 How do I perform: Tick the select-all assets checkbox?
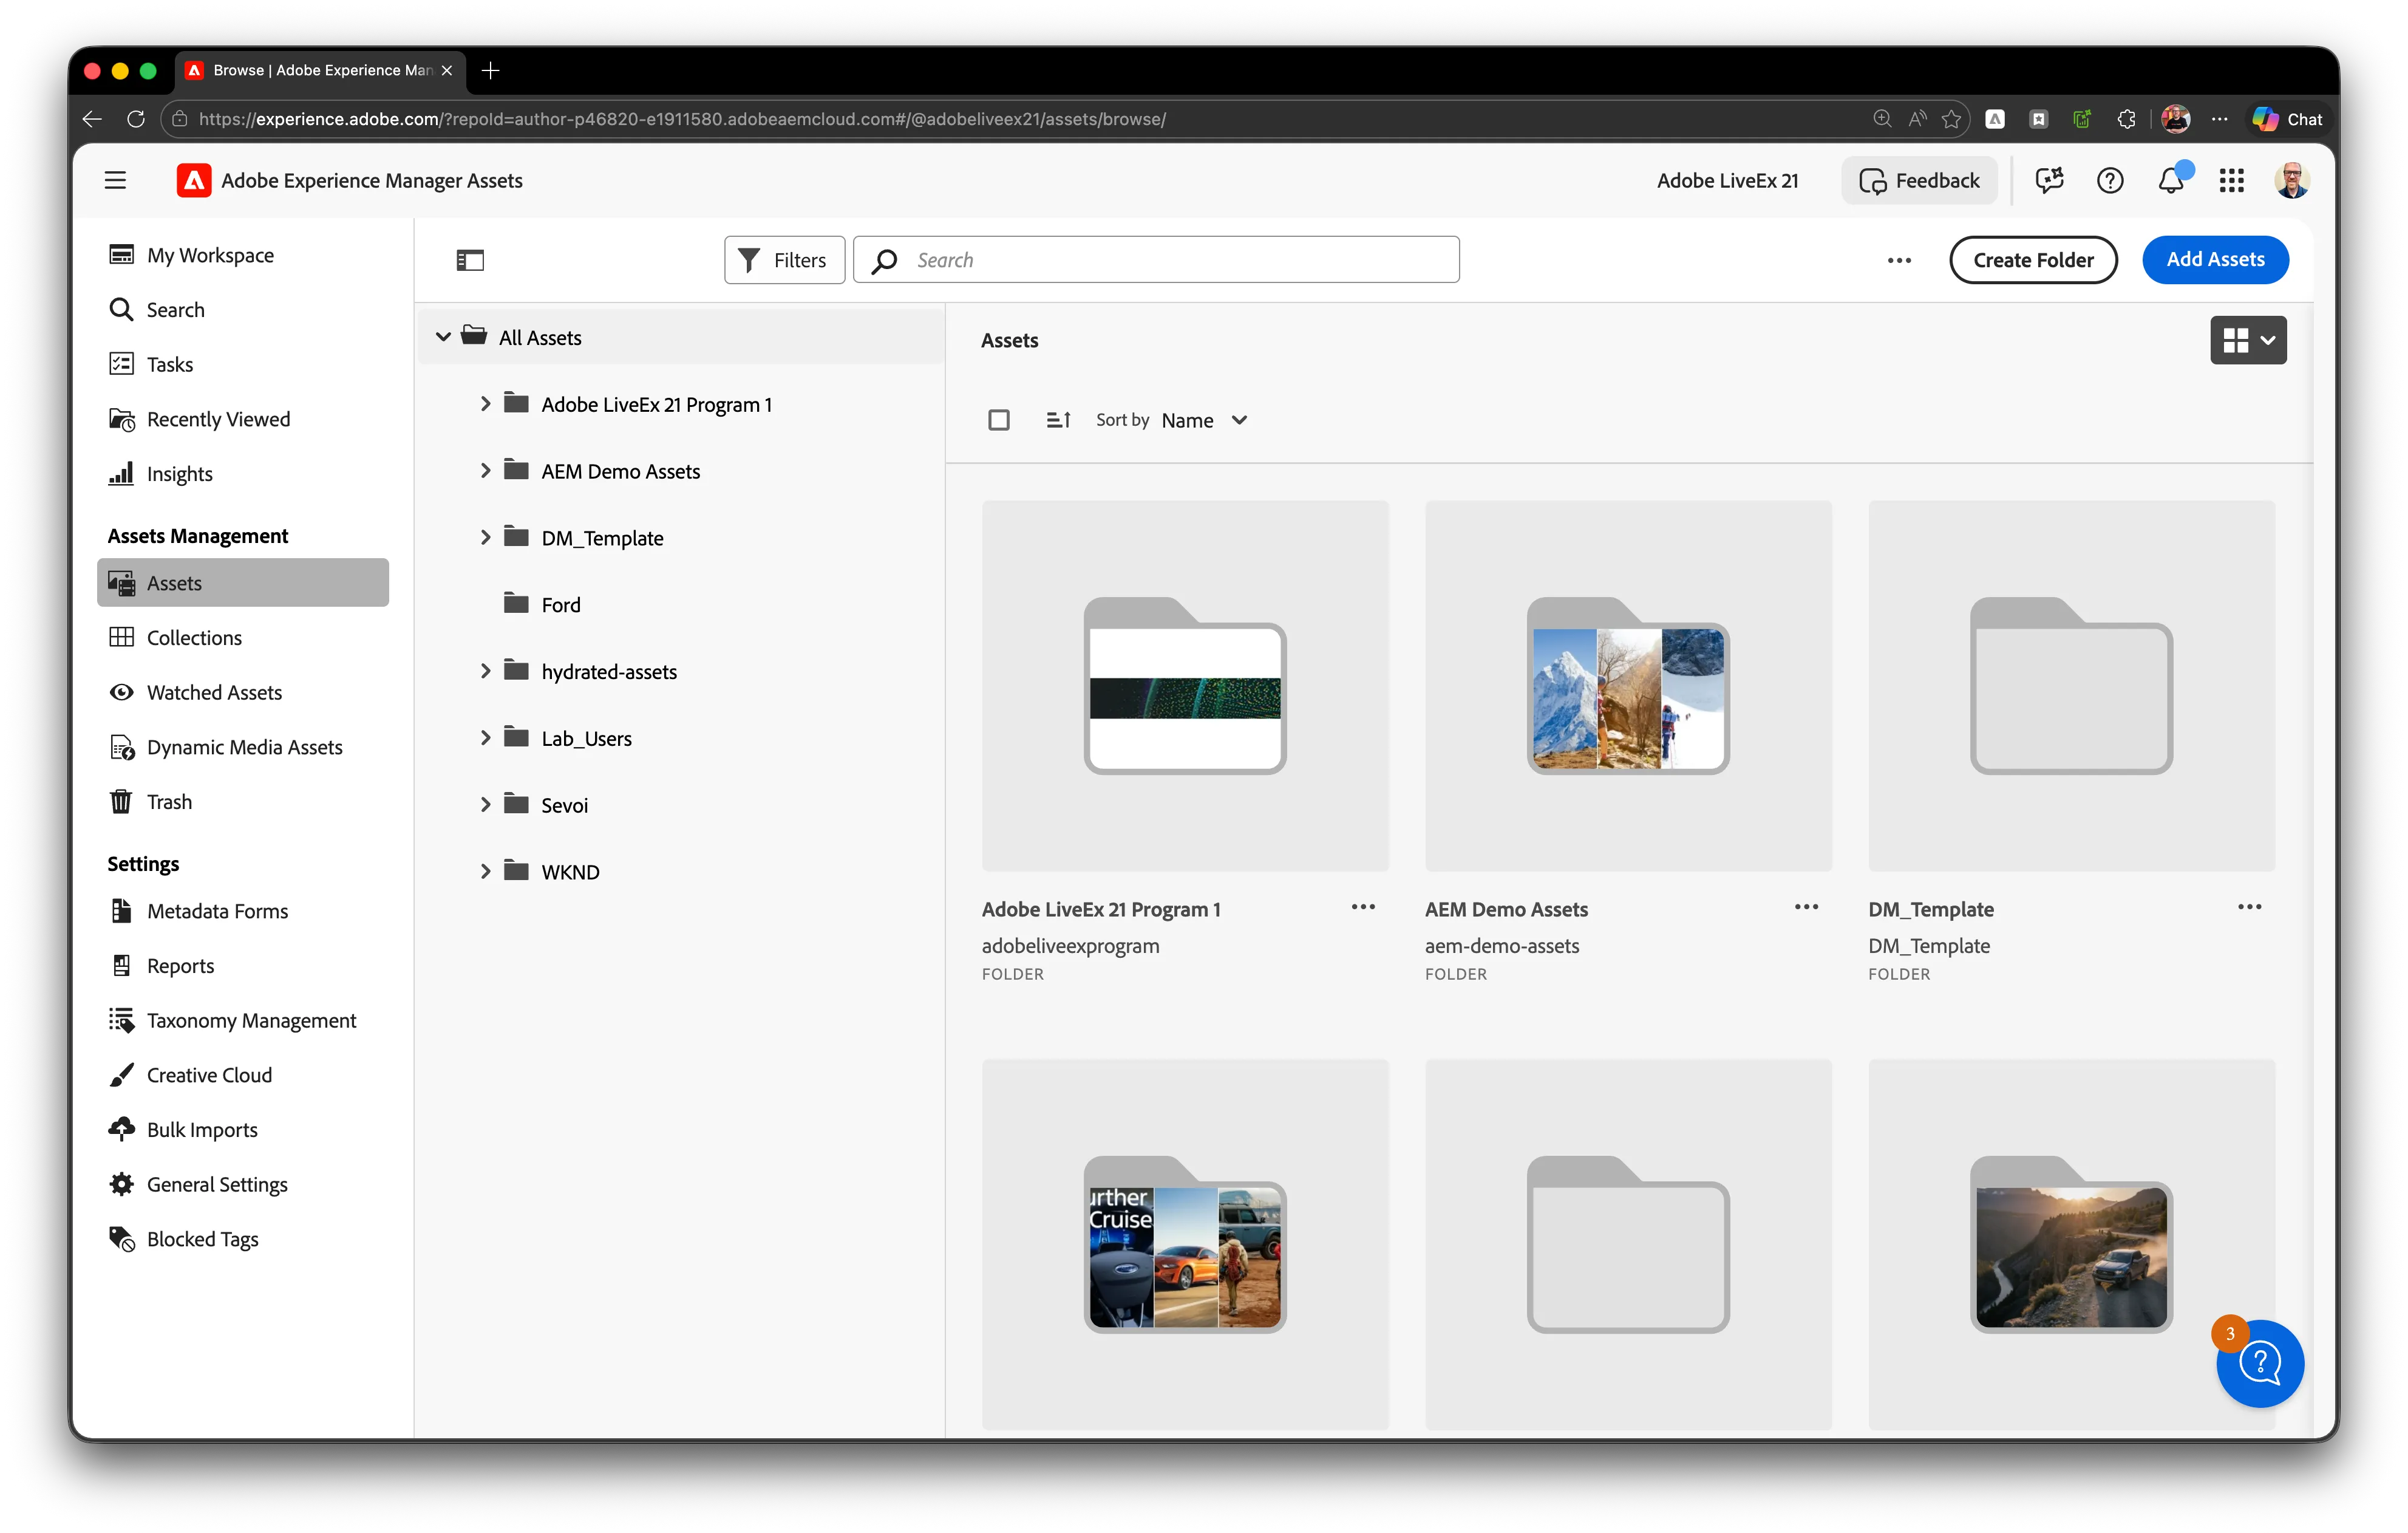coord(998,420)
